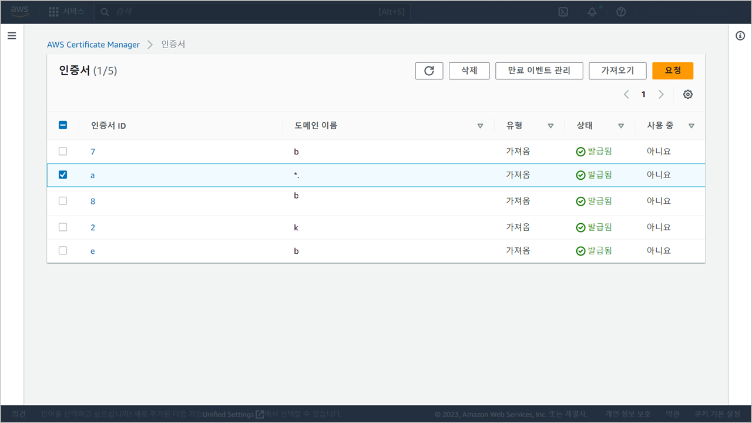
Task: Go to next page arrow
Action: [661, 94]
